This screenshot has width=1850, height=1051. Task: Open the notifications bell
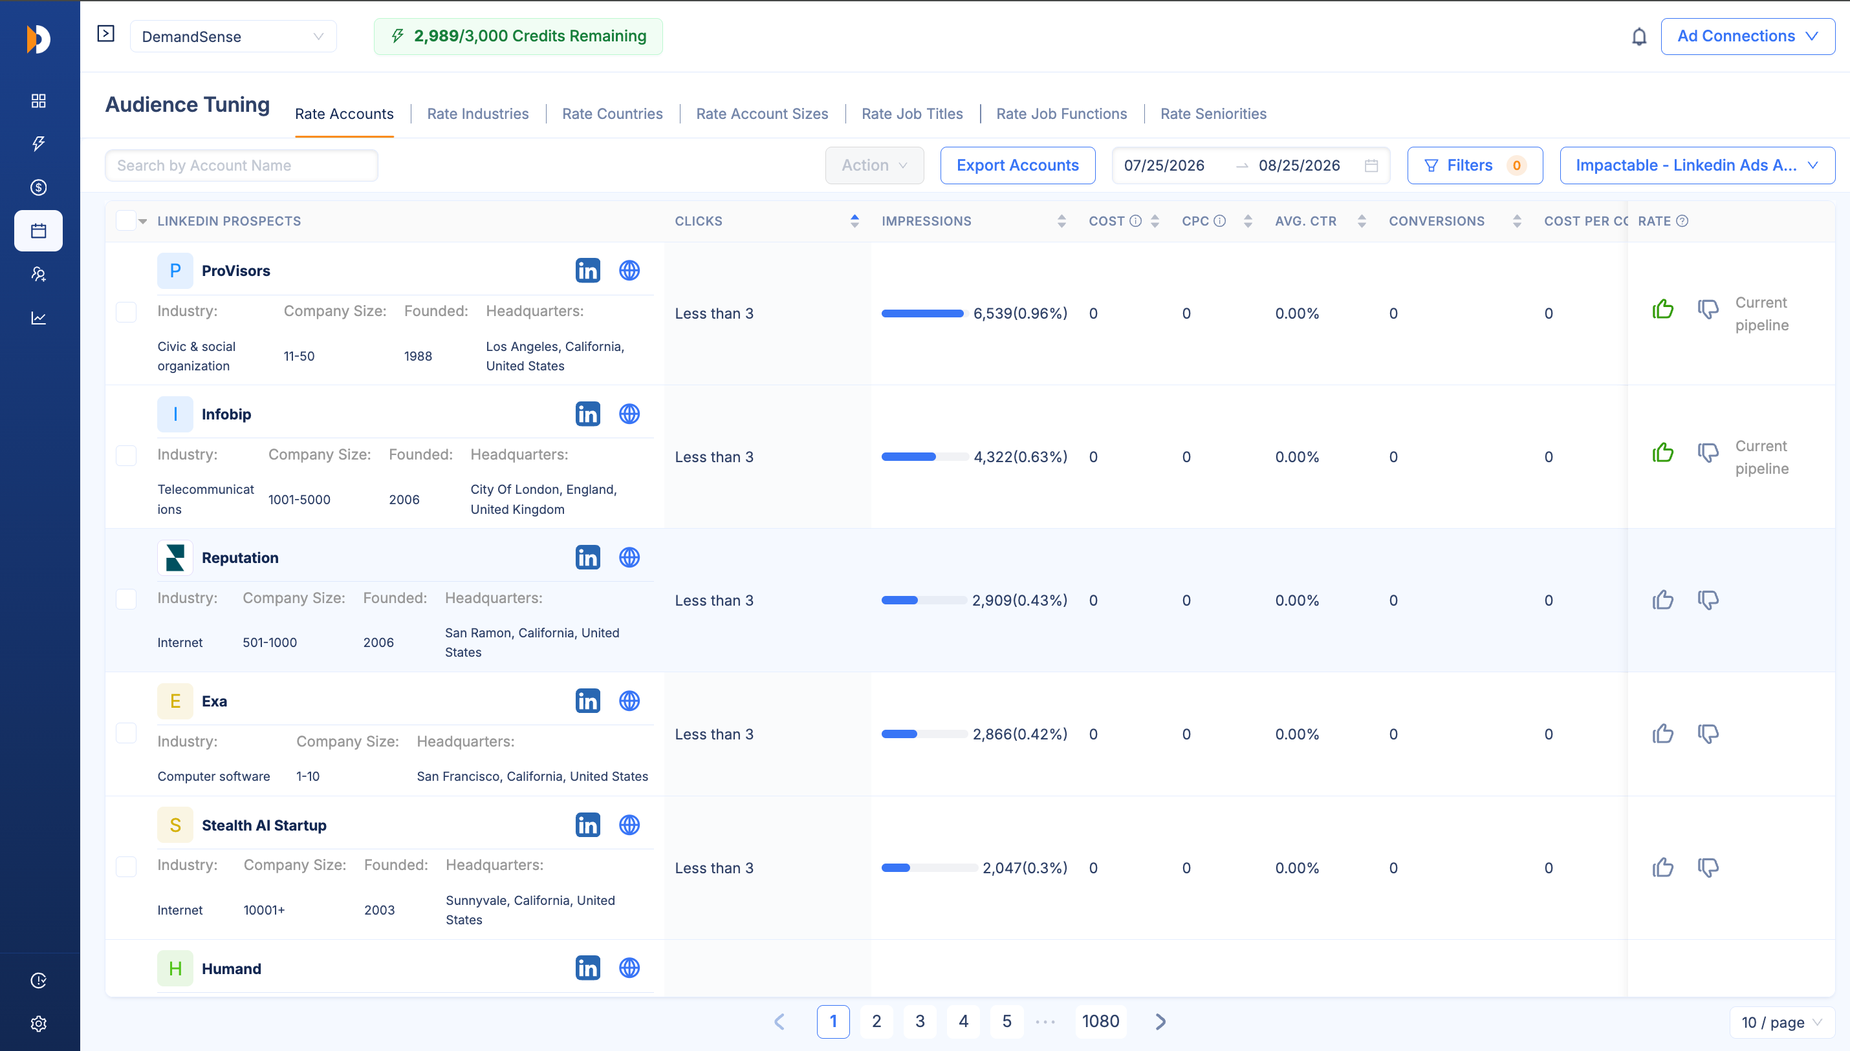(x=1639, y=36)
